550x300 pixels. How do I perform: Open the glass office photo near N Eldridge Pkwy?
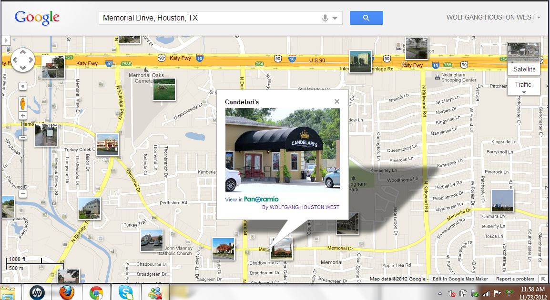pyautogui.click(x=90, y=209)
